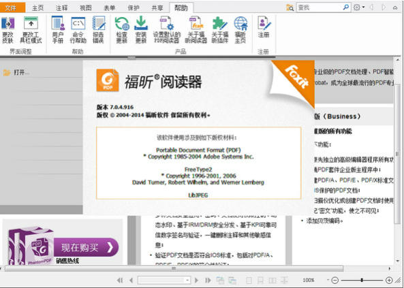This screenshot has height=288, width=404.
Task: Click the 注册 register icon
Action: click(x=264, y=27)
